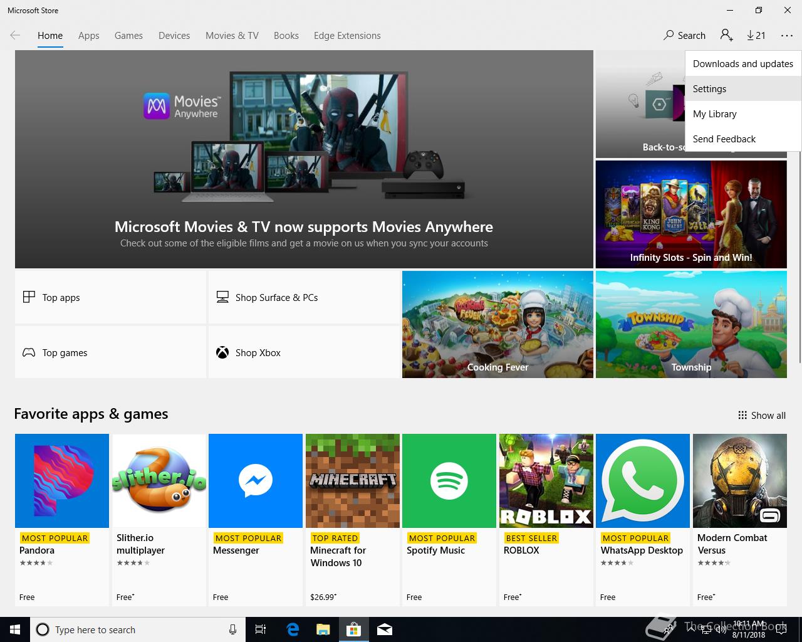The height and width of the screenshot is (642, 802).
Task: Click the $26.99 Minecraft price
Action: point(323,597)
